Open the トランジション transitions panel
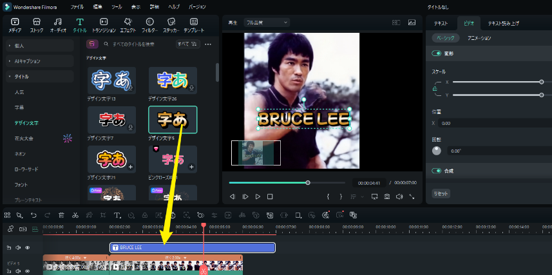The image size is (552, 275). [x=104, y=25]
